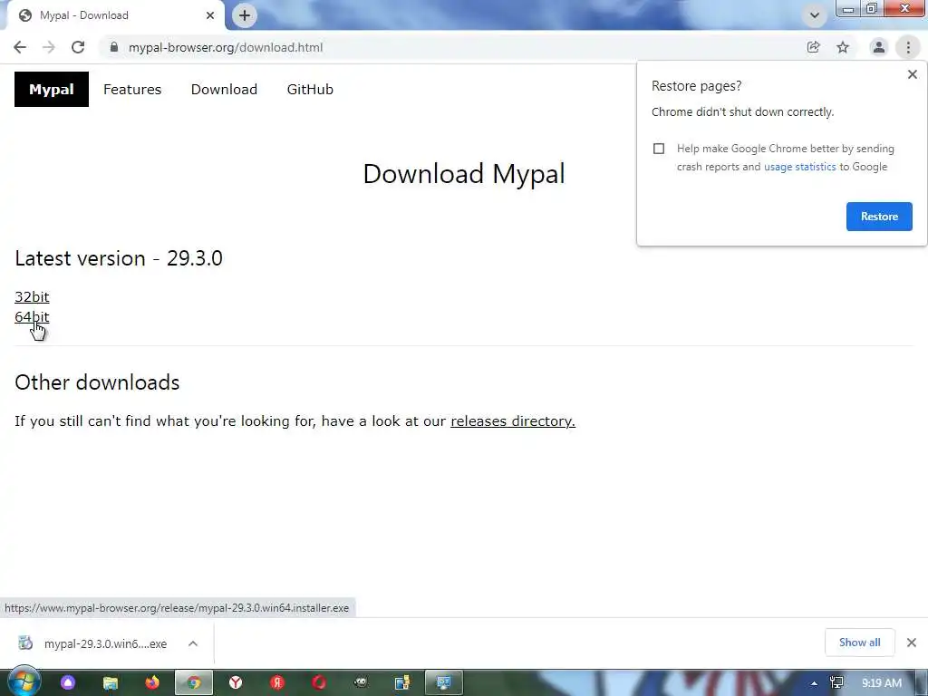Click the Restore button
Screen dimensions: 928x696
click(879, 217)
